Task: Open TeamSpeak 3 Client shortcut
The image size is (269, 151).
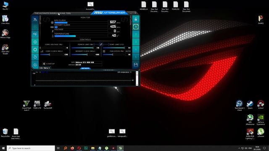Action: click(x=239, y=106)
